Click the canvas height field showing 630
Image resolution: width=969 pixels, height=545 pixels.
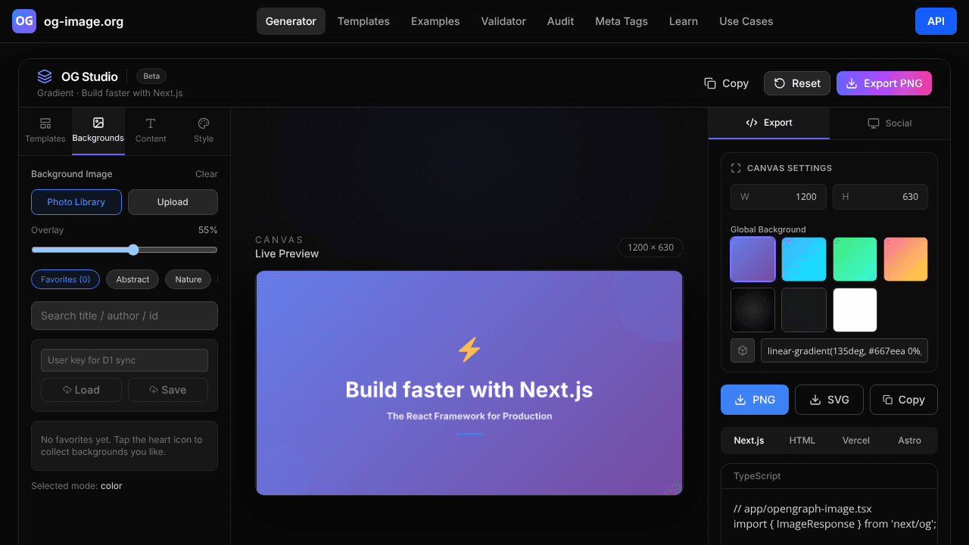tap(880, 197)
